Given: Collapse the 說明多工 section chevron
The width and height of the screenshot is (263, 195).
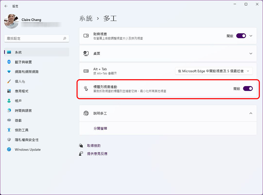Looking at the screenshot, I should (251, 113).
